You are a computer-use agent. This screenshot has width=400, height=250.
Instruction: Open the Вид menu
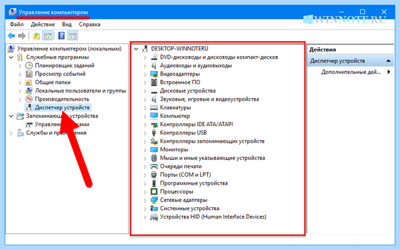[x=67, y=25]
